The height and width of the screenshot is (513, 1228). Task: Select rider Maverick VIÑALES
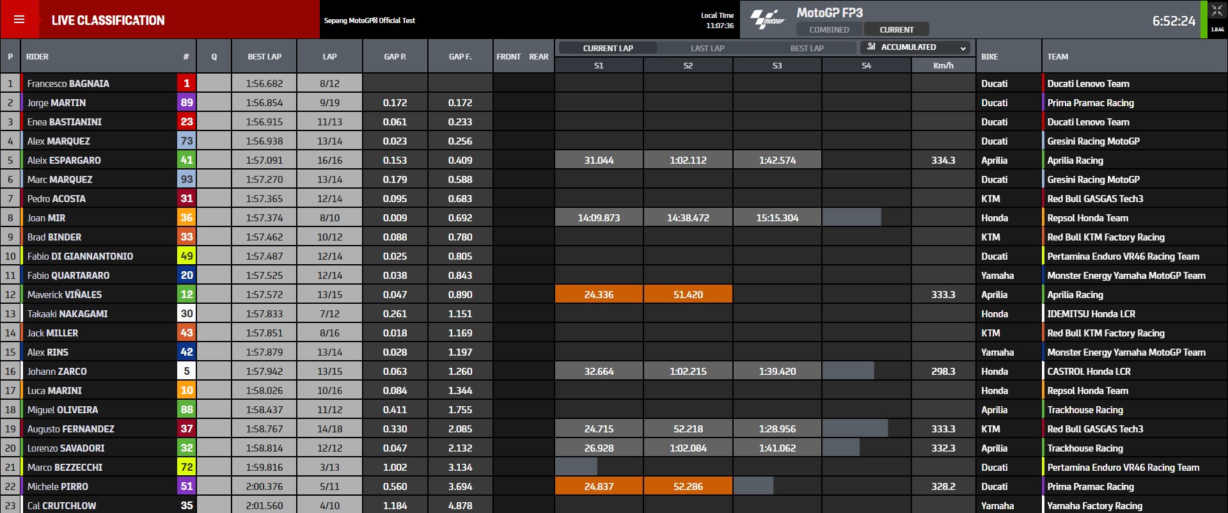click(x=65, y=295)
